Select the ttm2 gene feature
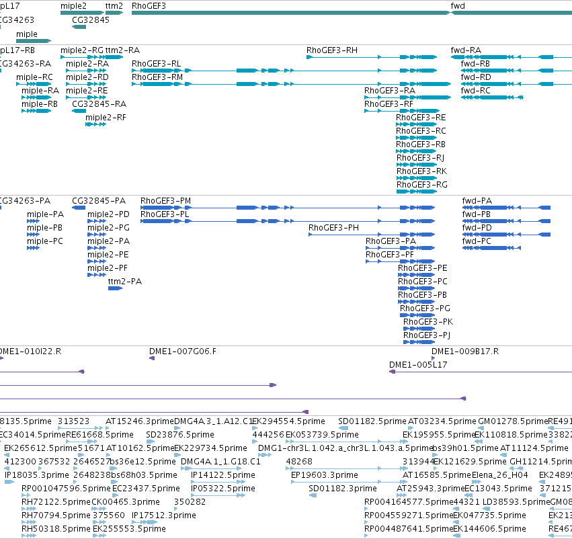Viewport: 572px width, 539px height. [114, 13]
